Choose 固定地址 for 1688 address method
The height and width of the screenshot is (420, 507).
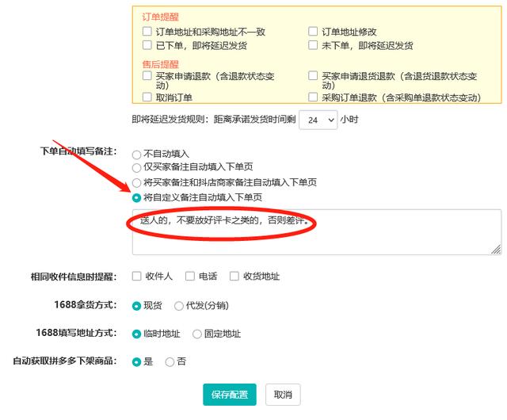197,334
